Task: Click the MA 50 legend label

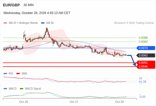Action: [x=50, y=23]
